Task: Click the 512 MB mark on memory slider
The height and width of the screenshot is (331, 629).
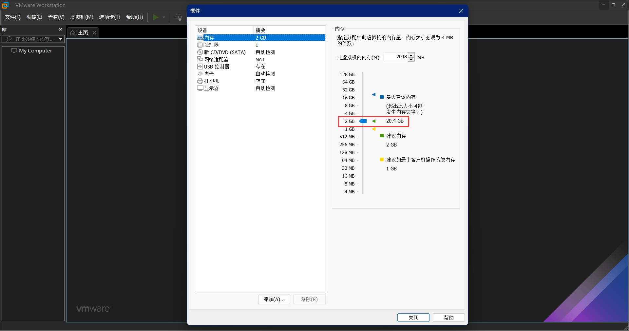Action: point(347,137)
